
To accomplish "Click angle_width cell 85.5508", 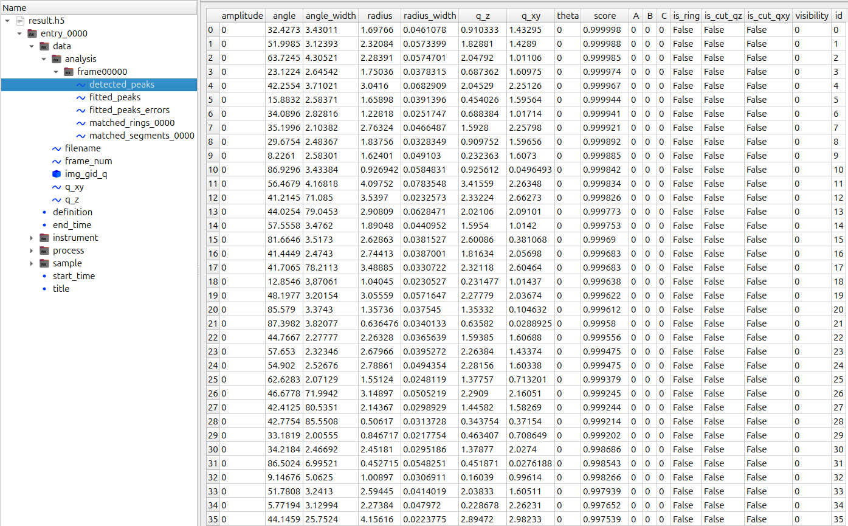I will click(x=331, y=421).
